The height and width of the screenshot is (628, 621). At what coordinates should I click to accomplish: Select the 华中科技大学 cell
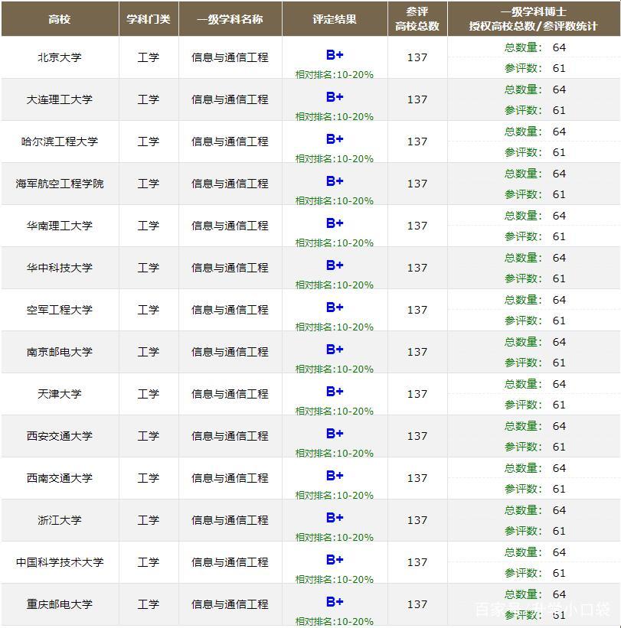(x=59, y=268)
